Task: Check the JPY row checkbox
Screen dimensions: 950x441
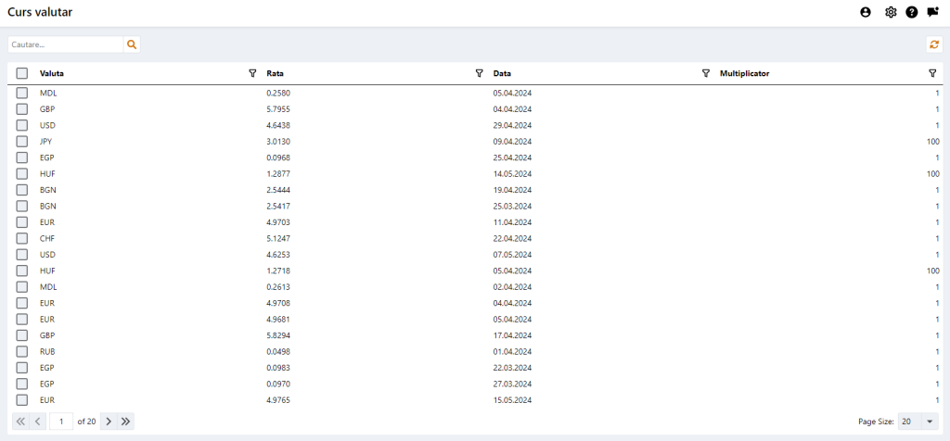Action: tap(22, 142)
